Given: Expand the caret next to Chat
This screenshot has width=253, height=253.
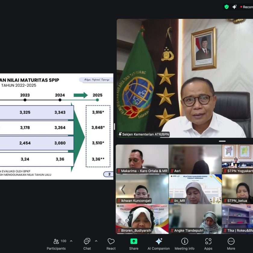Looking at the screenshot, I should 96,241.
